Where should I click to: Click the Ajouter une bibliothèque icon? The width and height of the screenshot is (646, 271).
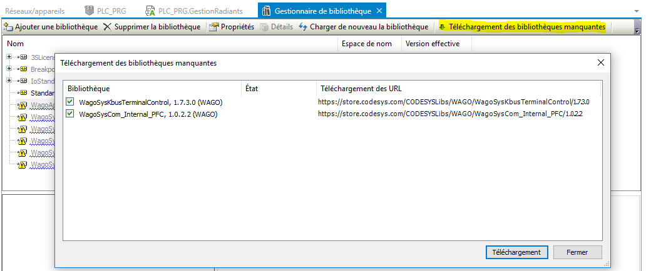click(x=9, y=27)
